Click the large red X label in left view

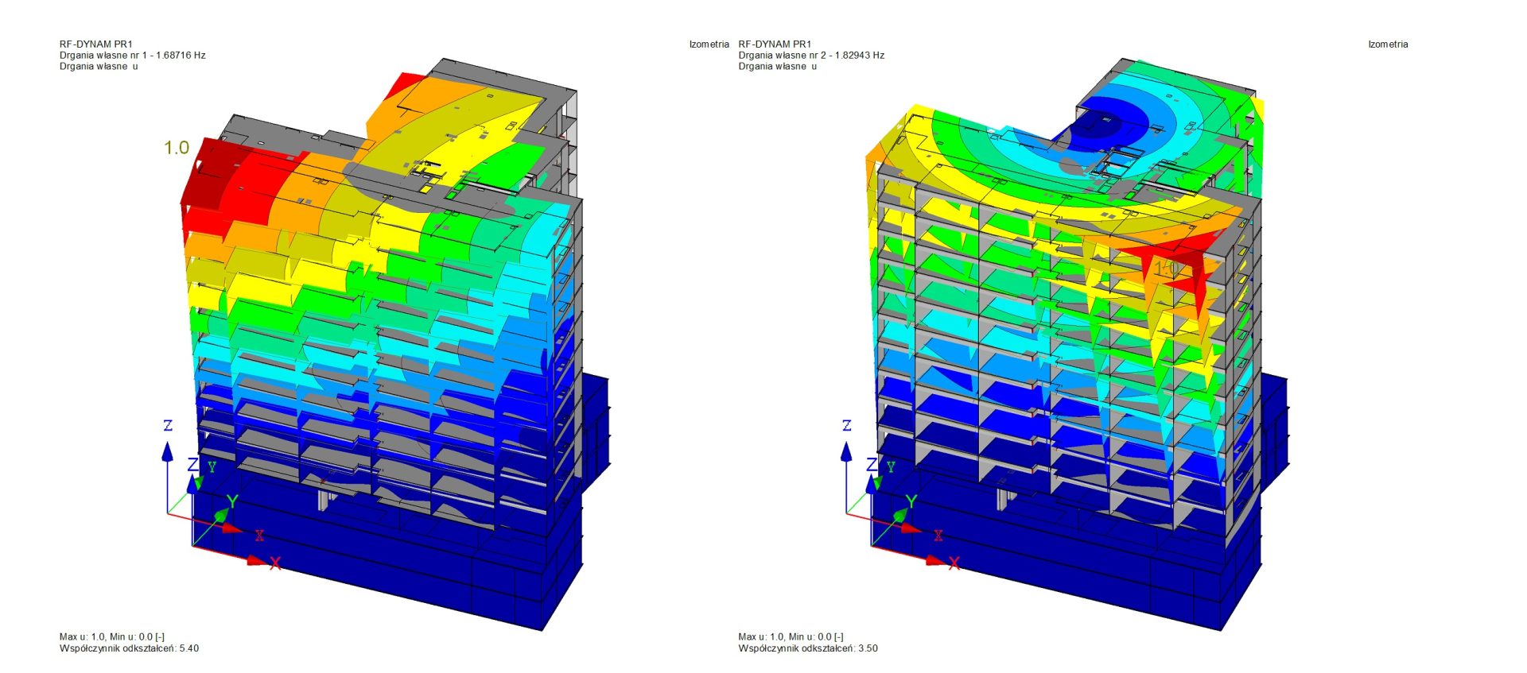tap(275, 563)
